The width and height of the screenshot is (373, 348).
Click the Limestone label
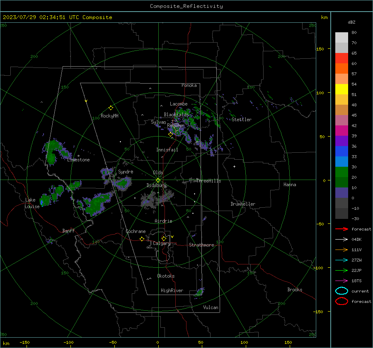pos(78,160)
